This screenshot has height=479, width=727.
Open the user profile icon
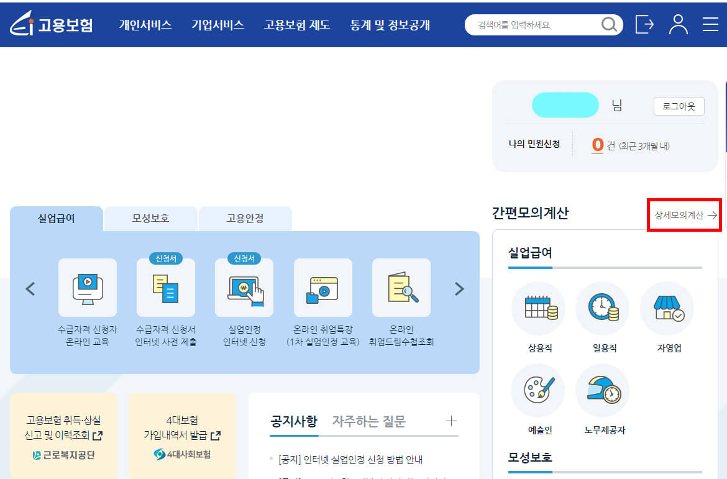tap(678, 25)
